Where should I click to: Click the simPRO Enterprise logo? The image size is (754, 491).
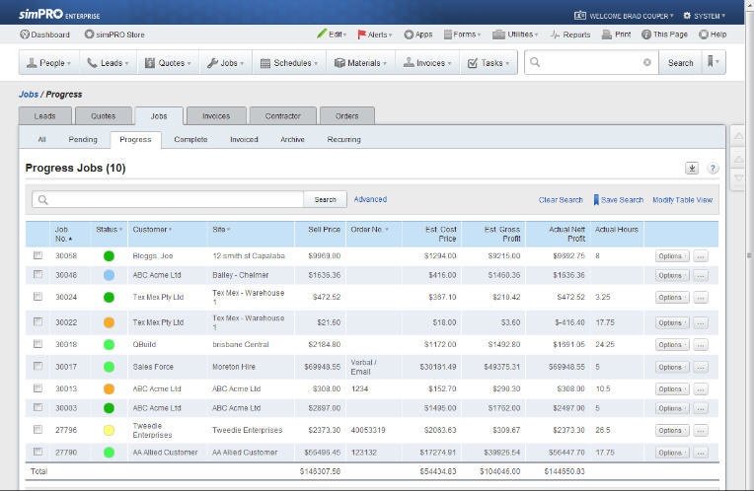point(59,15)
